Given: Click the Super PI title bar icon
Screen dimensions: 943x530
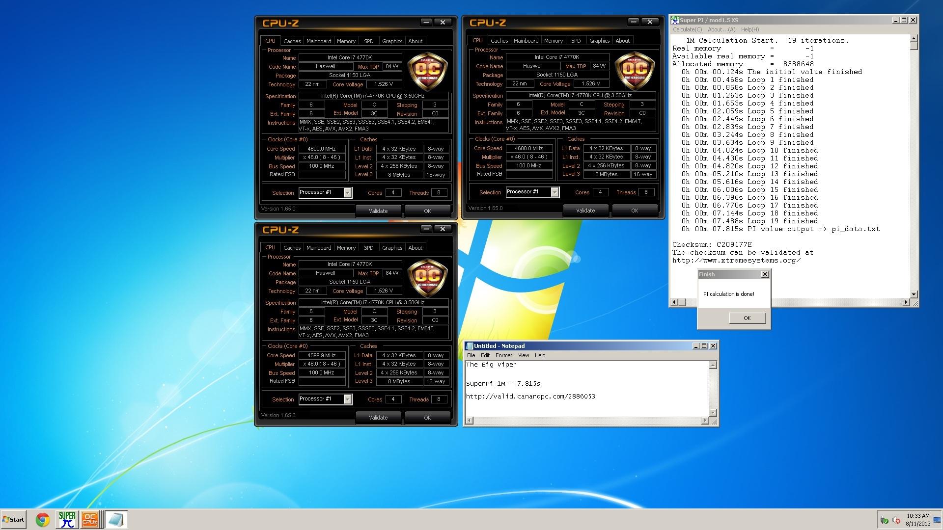Looking at the screenshot, I should point(675,20).
